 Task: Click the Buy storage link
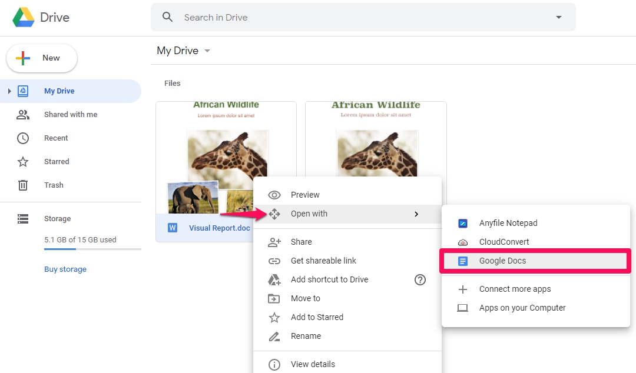pos(65,269)
